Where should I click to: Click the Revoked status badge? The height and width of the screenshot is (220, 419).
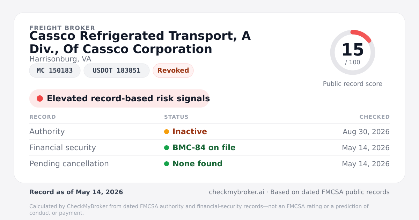click(x=173, y=71)
